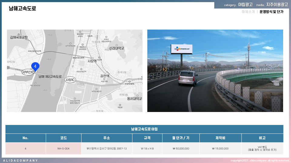Click the blue number 4 map pin
The width and height of the screenshot is (291, 163).
[35, 66]
